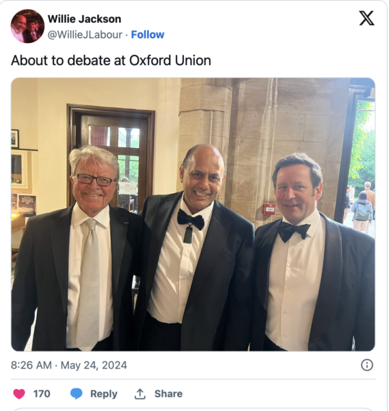389x411 pixels.
Task: Click the 'About to debate at Oxford Union' text
Action: click(x=111, y=60)
